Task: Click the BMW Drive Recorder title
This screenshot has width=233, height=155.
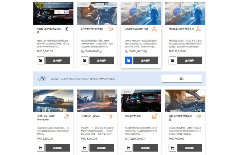Action: [92, 29]
